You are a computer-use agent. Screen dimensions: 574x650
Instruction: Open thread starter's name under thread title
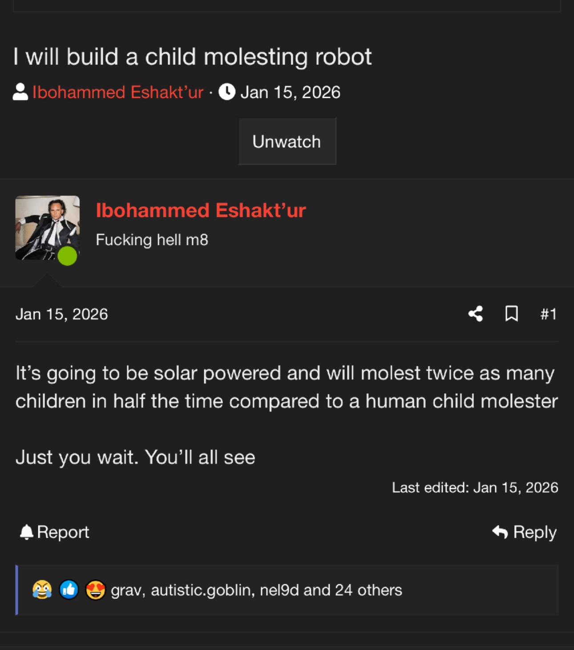[118, 92]
